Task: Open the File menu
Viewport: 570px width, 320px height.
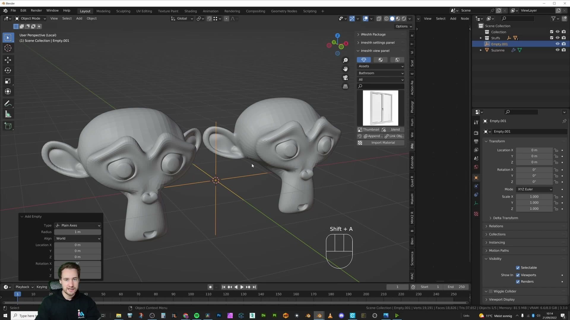Action: click(x=13, y=11)
